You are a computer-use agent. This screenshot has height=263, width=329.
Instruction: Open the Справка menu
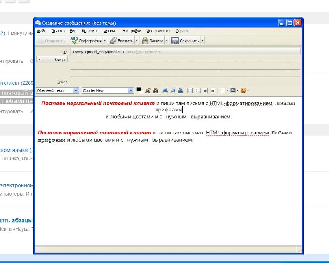pos(183,31)
